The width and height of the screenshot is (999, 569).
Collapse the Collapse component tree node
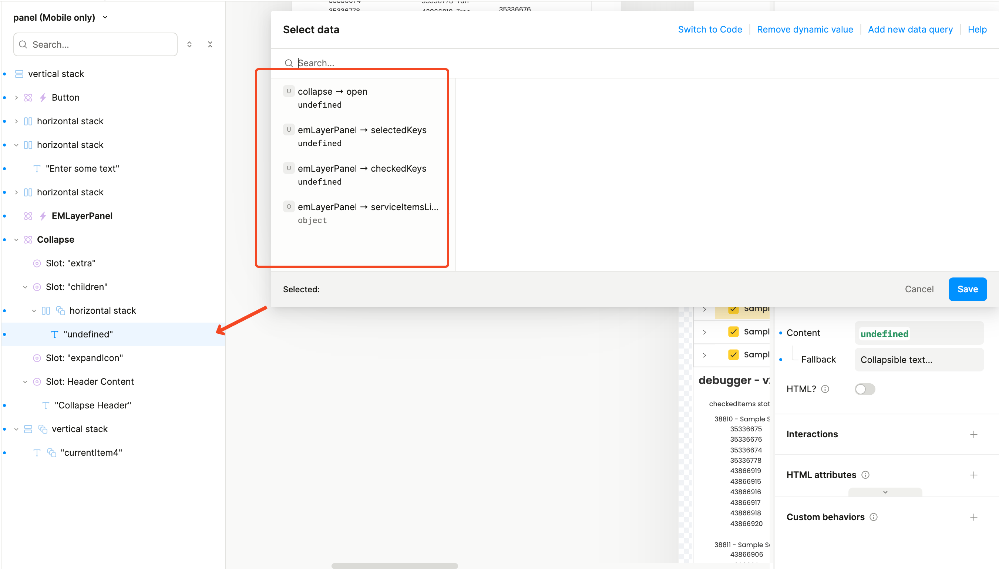(16, 240)
